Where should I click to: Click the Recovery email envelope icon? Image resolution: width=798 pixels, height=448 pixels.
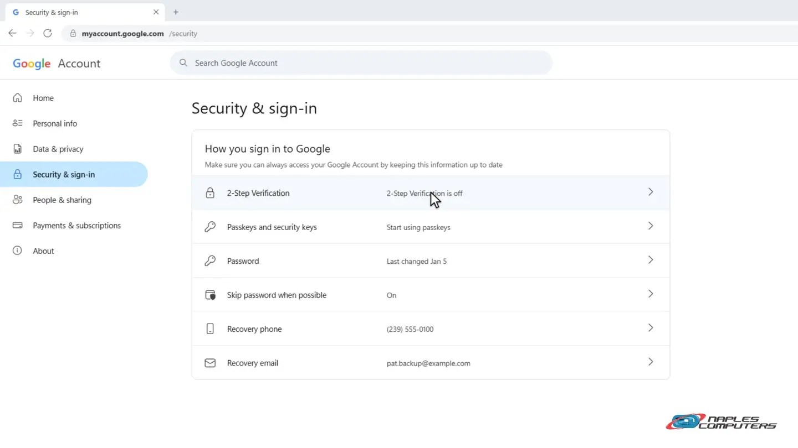[x=210, y=363]
